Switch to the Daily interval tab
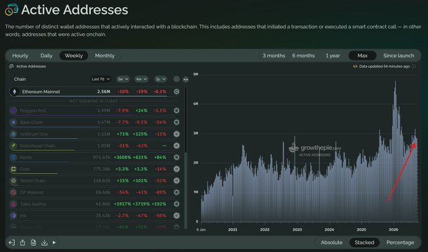The height and width of the screenshot is (252, 428). tap(47, 55)
